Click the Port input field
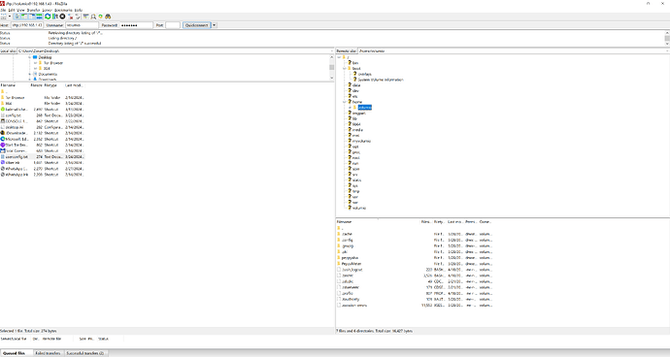The image size is (670, 357). pos(173,25)
